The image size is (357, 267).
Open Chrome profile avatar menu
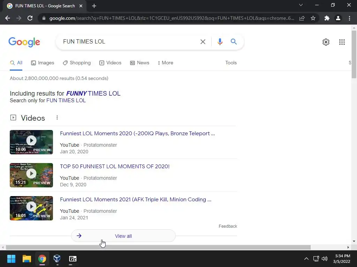tap(338, 18)
